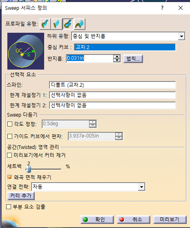
Task: Increase 반지름 with the up spinner arrow
Action: [117, 57]
